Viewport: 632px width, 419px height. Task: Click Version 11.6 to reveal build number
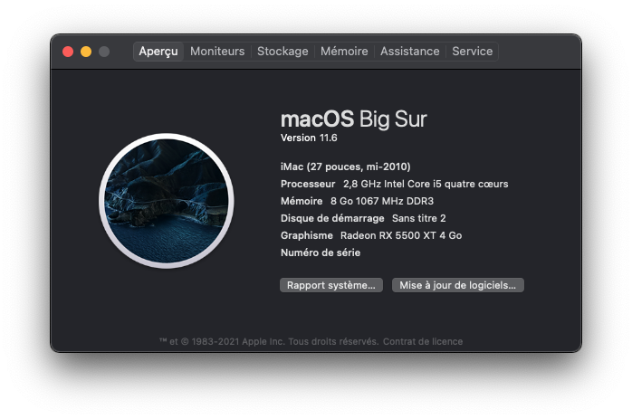309,138
